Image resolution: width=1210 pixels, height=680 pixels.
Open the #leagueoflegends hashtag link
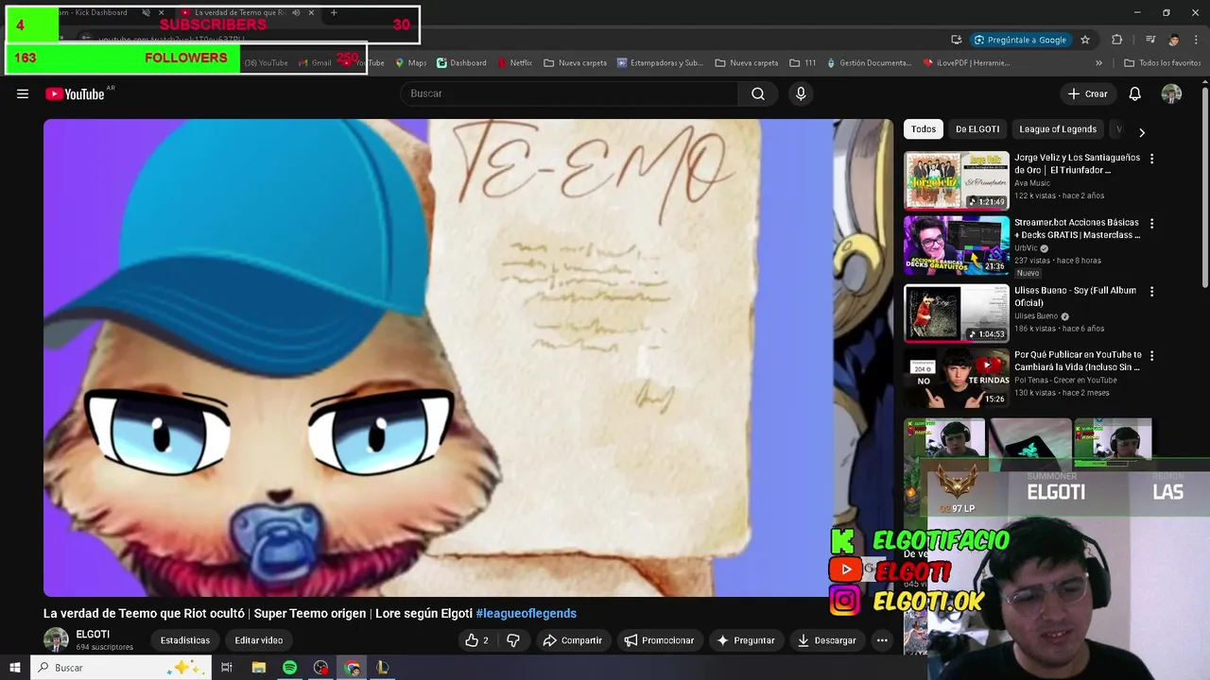click(526, 613)
